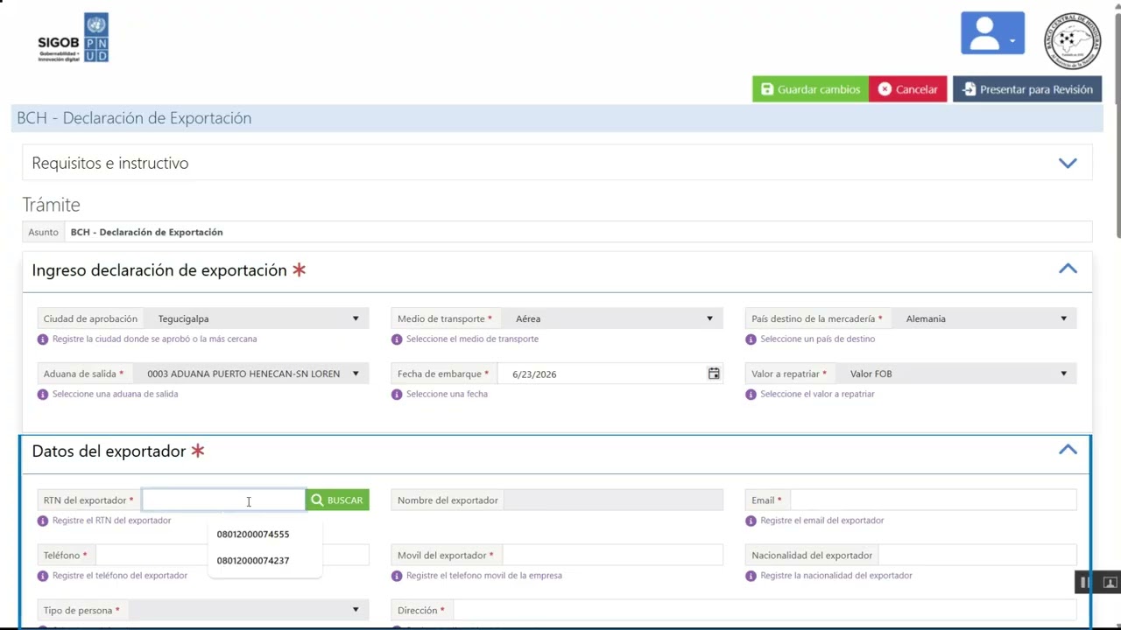Collapse Ingreso declaración de exportación section
Screen dimensions: 1121x630
pyautogui.click(x=1068, y=269)
